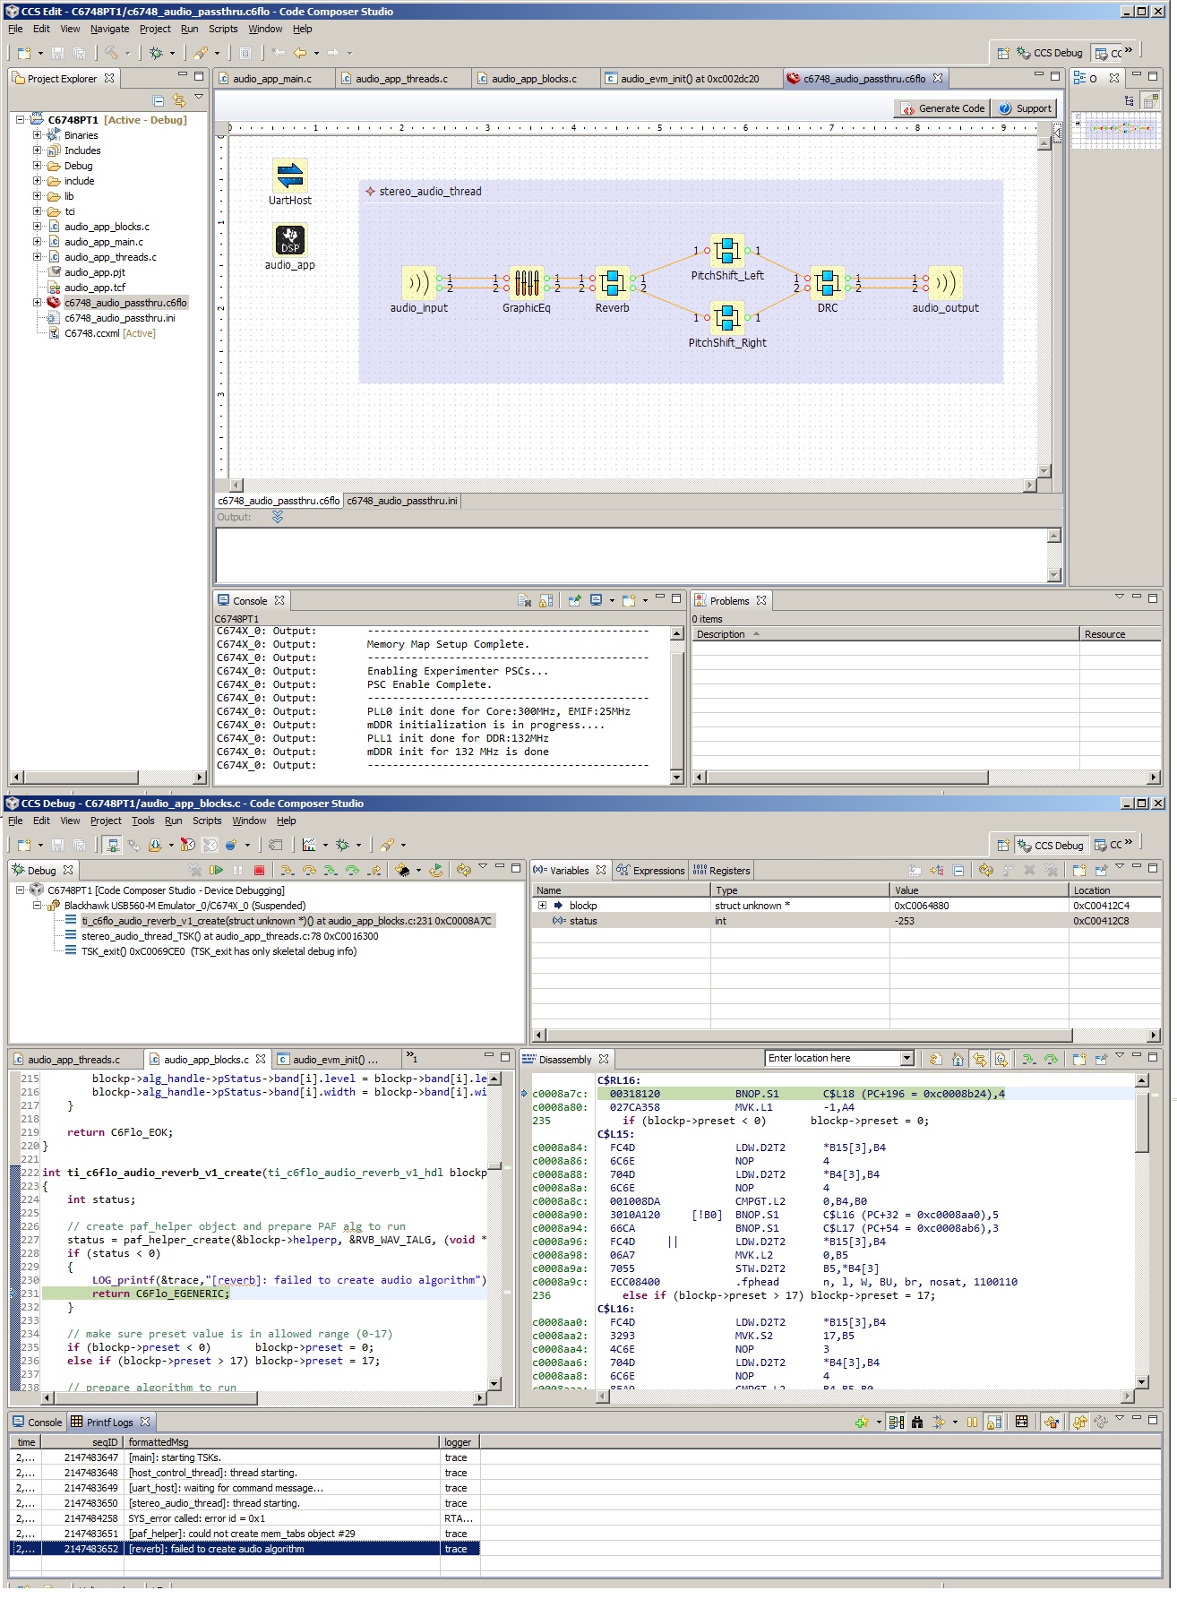Click the bug Debug icon in CCS Edit toolbar
1177x1616 pixels.
click(156, 53)
